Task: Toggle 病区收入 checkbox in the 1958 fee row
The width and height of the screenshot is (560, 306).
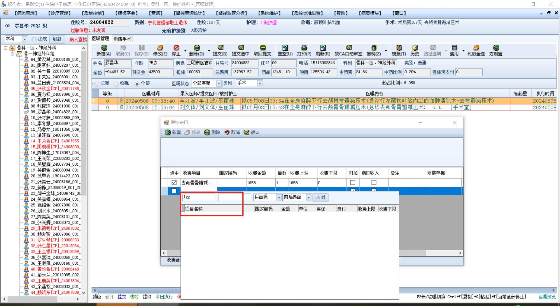Action: pyautogui.click(x=374, y=183)
